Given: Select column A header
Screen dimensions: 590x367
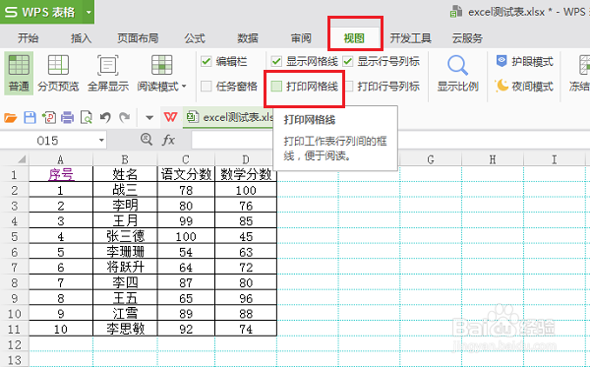Looking at the screenshot, I should 61,159.
